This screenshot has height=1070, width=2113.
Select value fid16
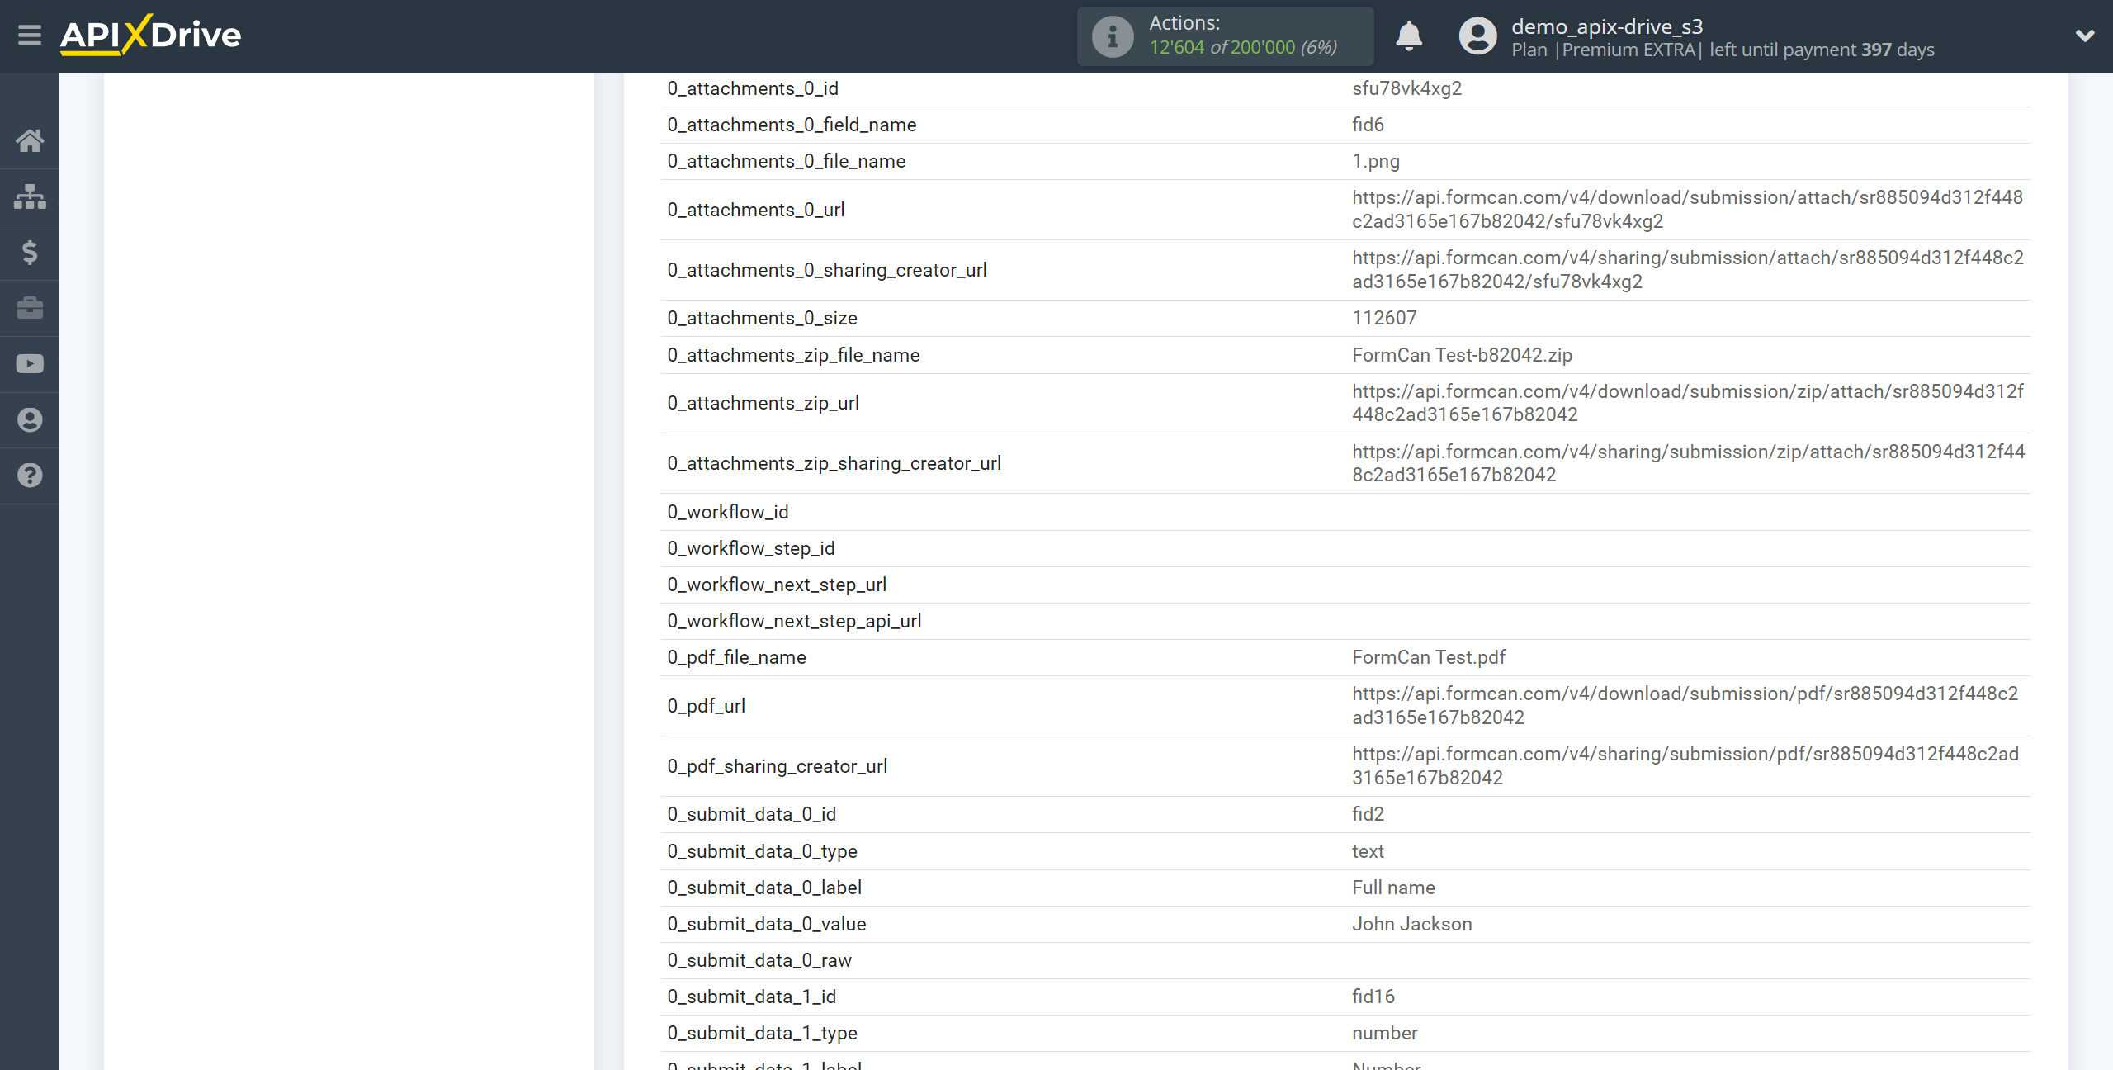click(x=1373, y=997)
